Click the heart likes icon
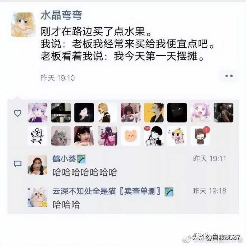This screenshot has width=246, height=246. pos(18,113)
